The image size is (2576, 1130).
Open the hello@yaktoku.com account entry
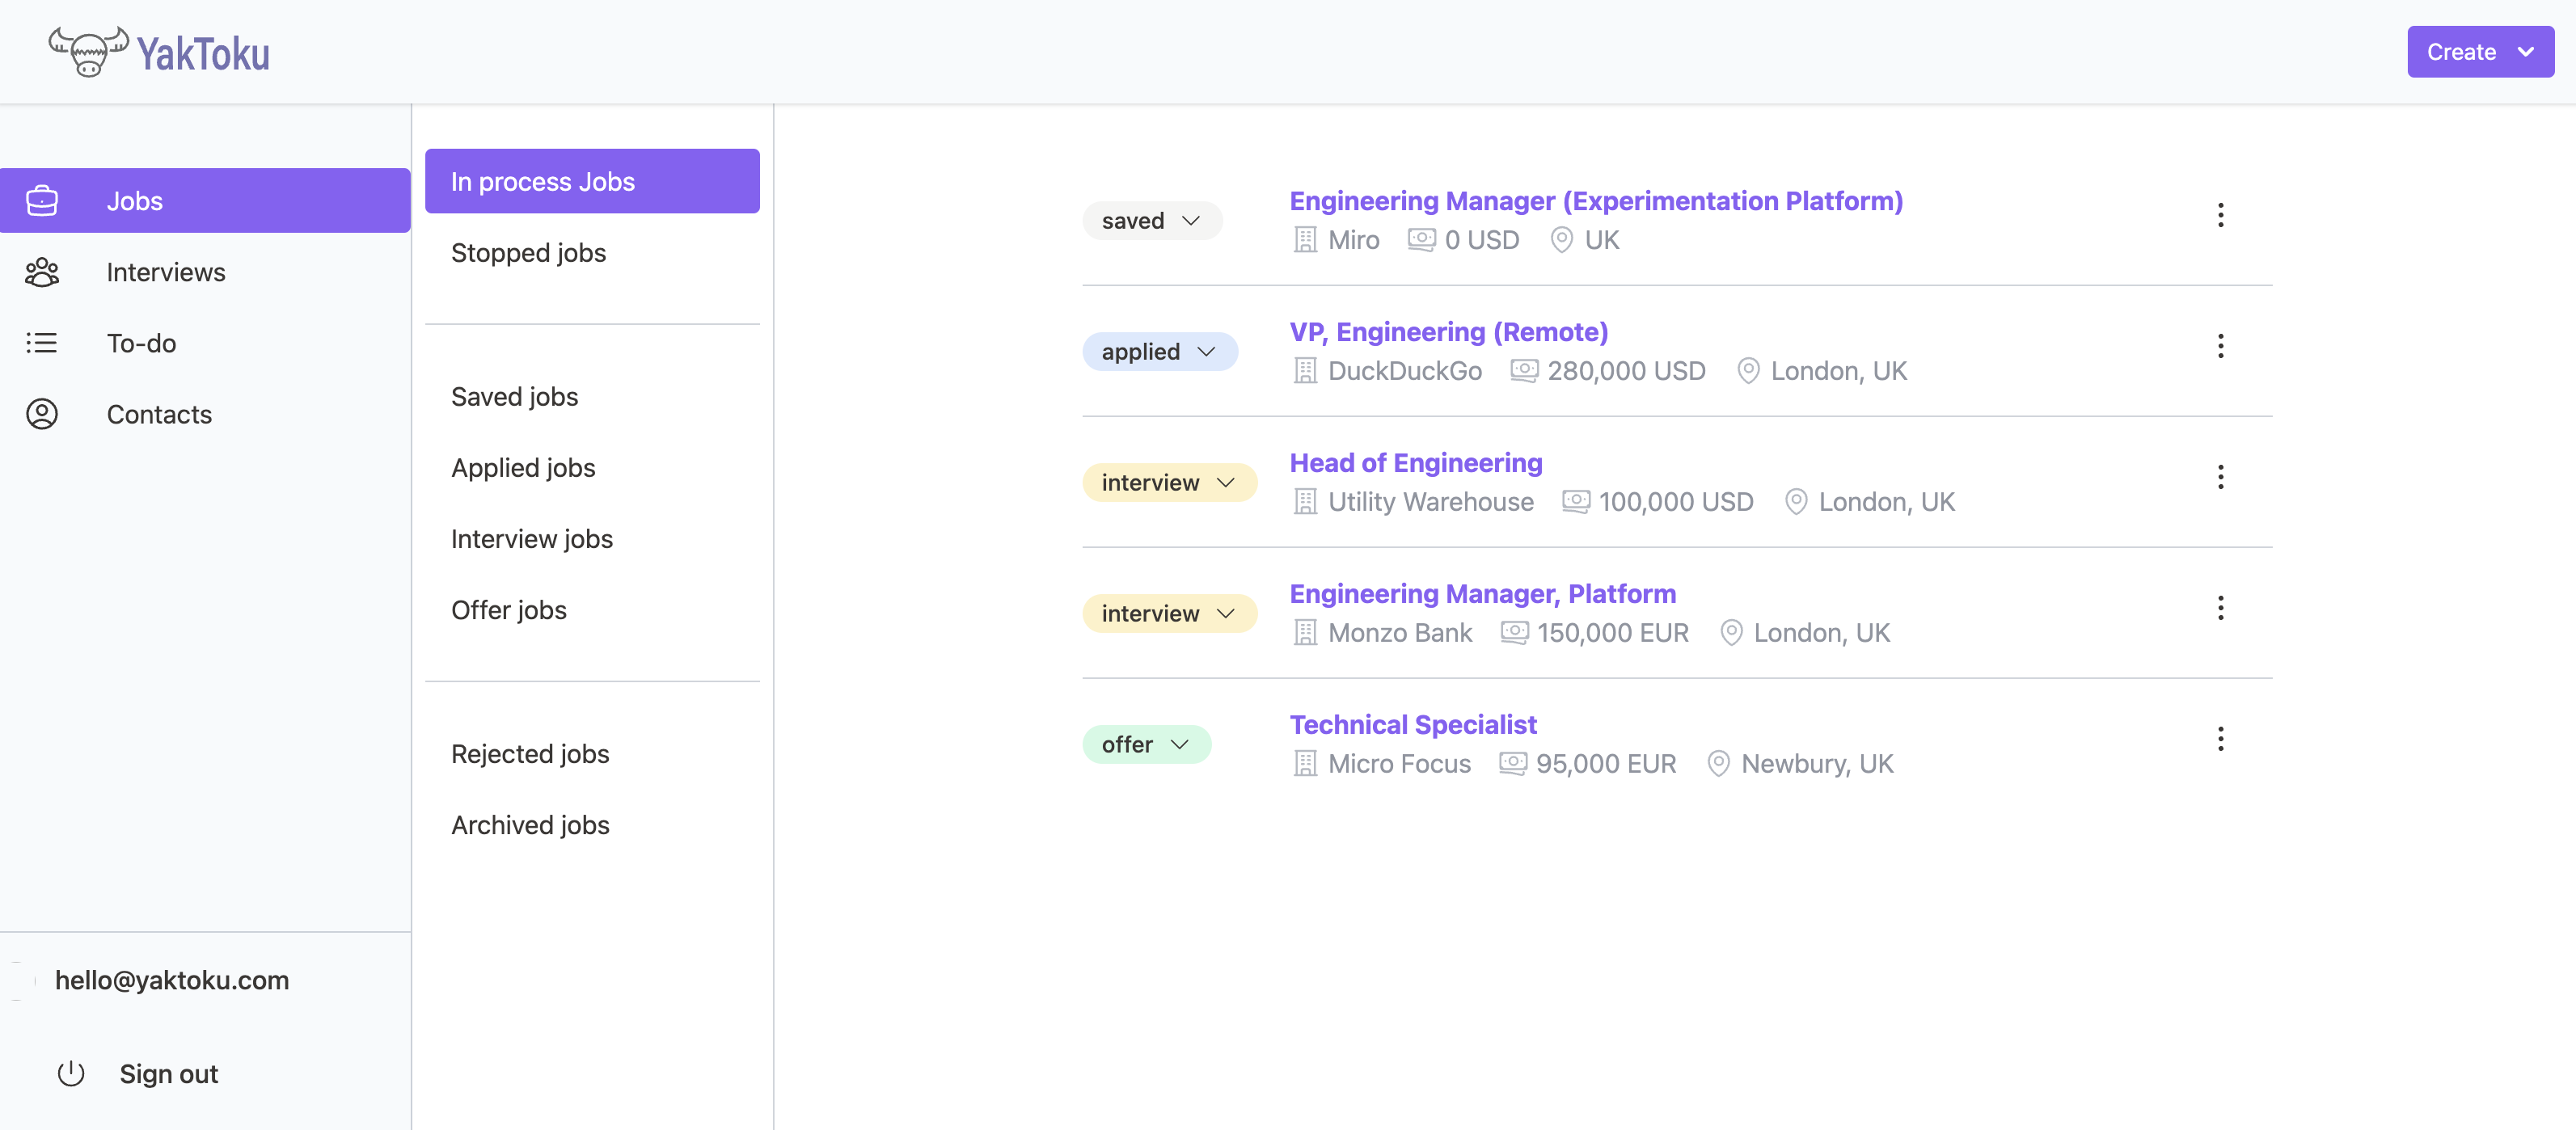pos(172,980)
